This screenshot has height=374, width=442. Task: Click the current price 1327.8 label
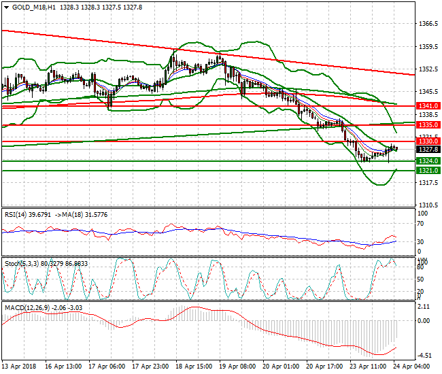point(428,150)
